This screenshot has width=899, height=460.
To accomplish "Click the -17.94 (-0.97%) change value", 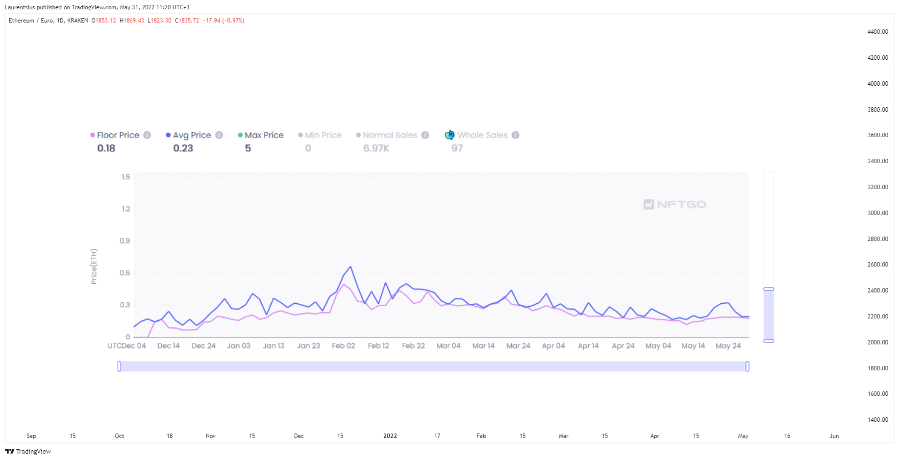I will tap(224, 21).
